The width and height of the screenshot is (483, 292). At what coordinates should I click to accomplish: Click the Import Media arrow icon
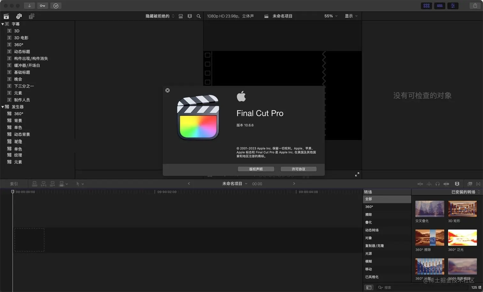29,6
